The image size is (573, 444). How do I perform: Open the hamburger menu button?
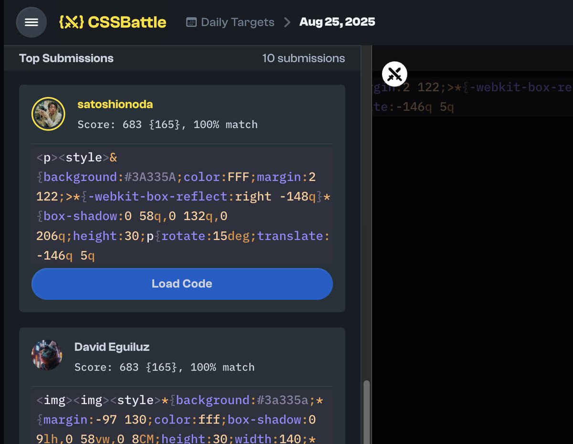pyautogui.click(x=32, y=22)
